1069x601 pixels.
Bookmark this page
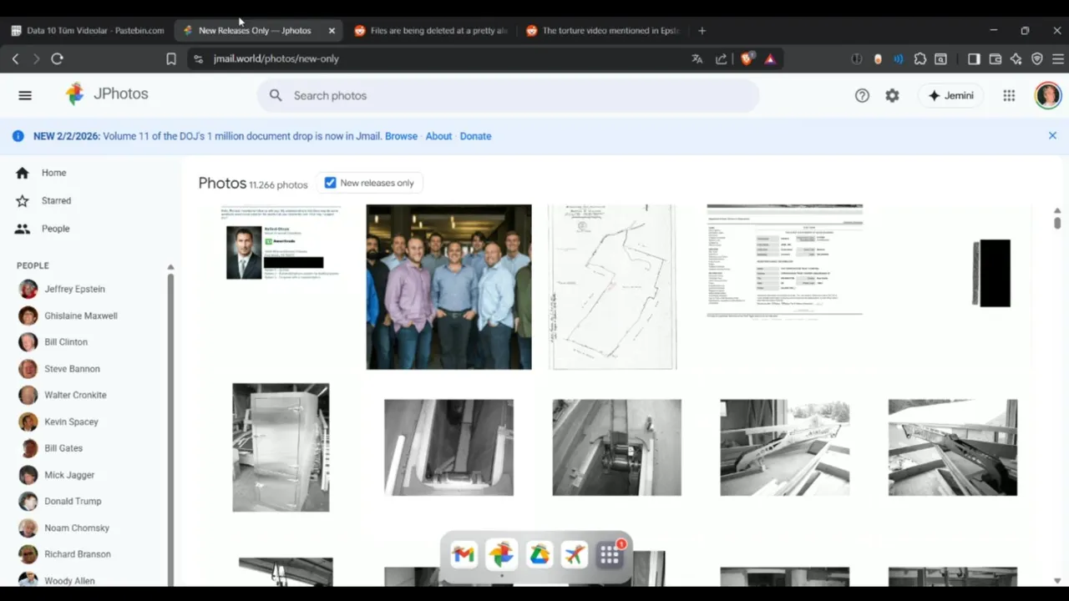click(171, 58)
